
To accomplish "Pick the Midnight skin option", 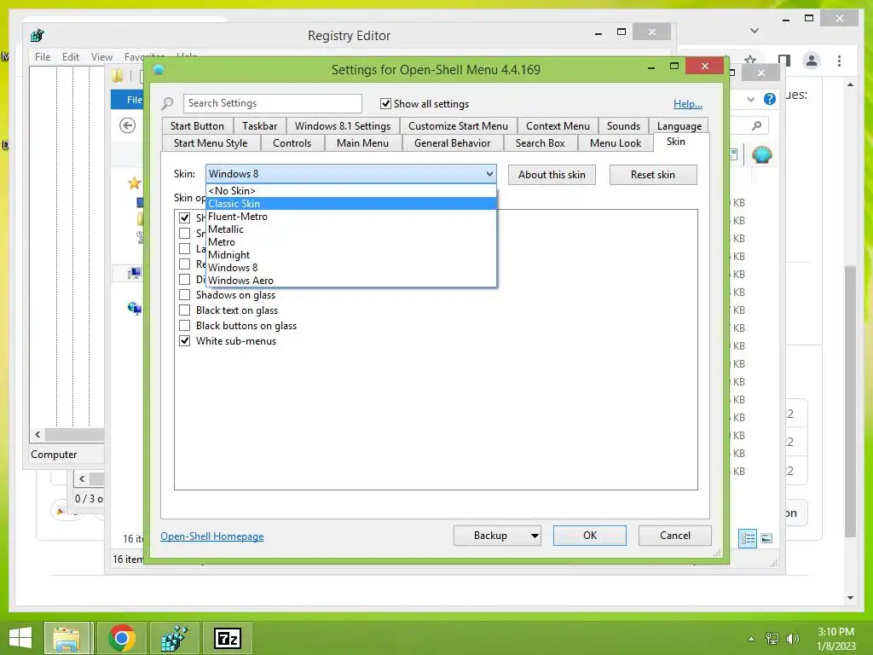I will (350, 255).
